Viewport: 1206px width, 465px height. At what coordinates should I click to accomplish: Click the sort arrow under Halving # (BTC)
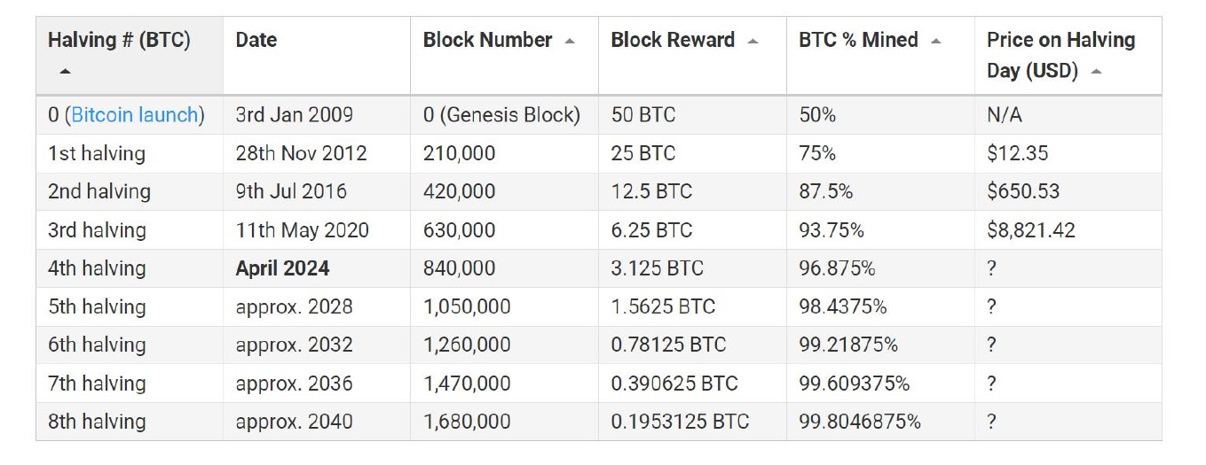65,71
